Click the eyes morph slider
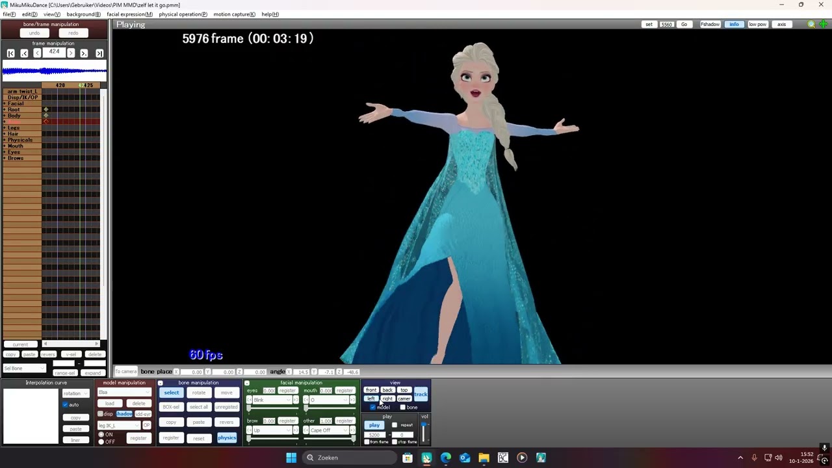 pos(272,408)
